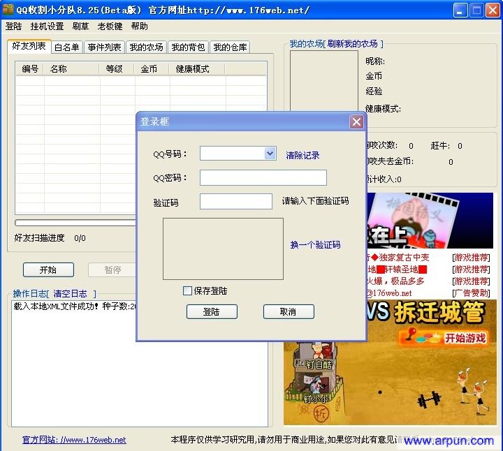503x451 pixels.
Task: Click the 开始 button
Action: click(48, 270)
